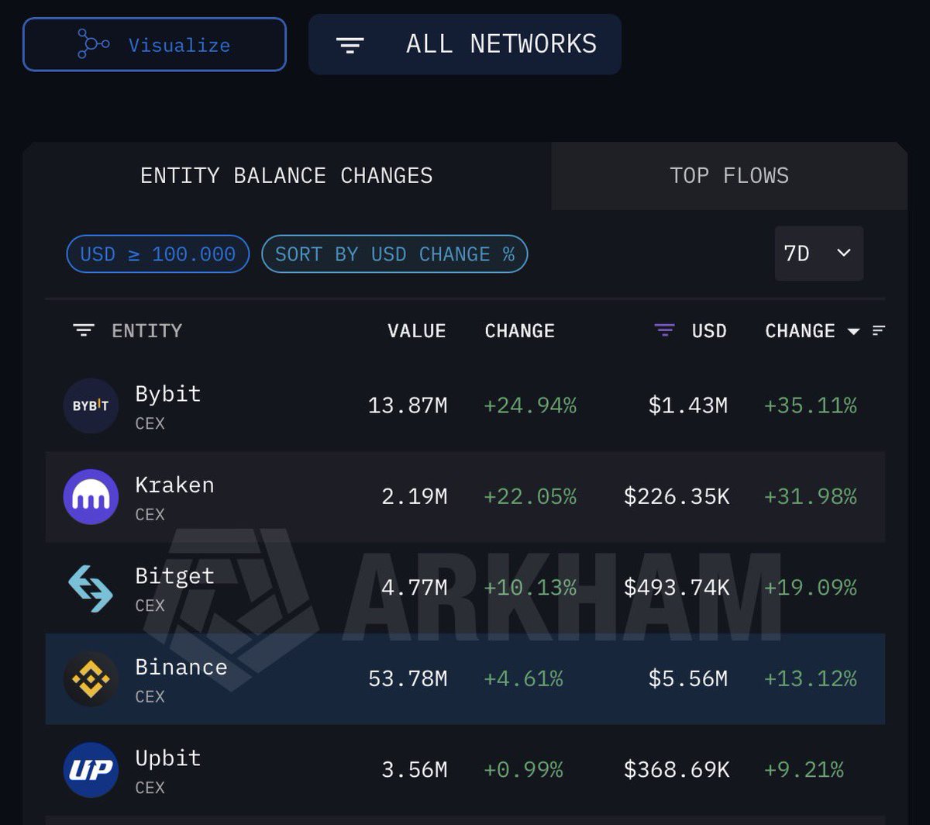This screenshot has width=930, height=825.
Task: Click the sort lines icon after CHANGE
Action: pos(878,330)
